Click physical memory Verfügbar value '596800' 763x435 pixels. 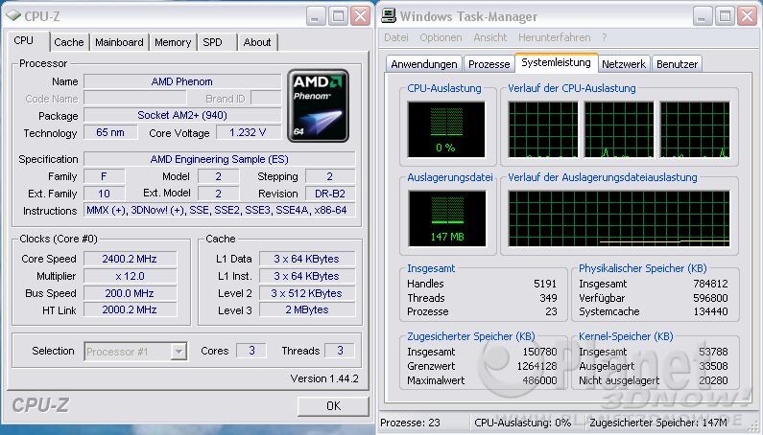[x=710, y=298]
